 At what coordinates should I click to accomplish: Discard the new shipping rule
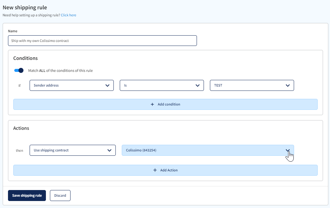coord(60,195)
